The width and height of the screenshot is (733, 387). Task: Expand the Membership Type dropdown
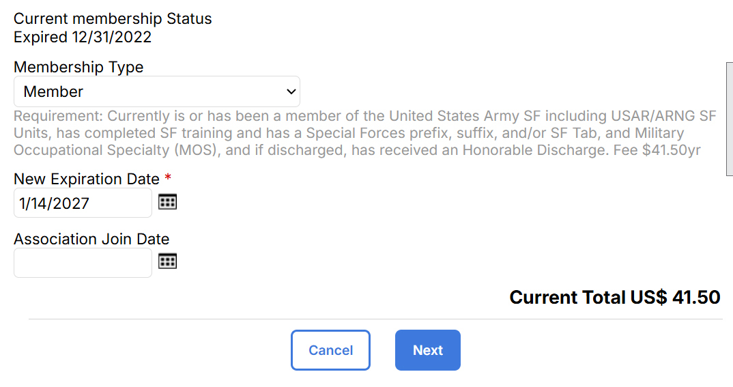point(156,91)
